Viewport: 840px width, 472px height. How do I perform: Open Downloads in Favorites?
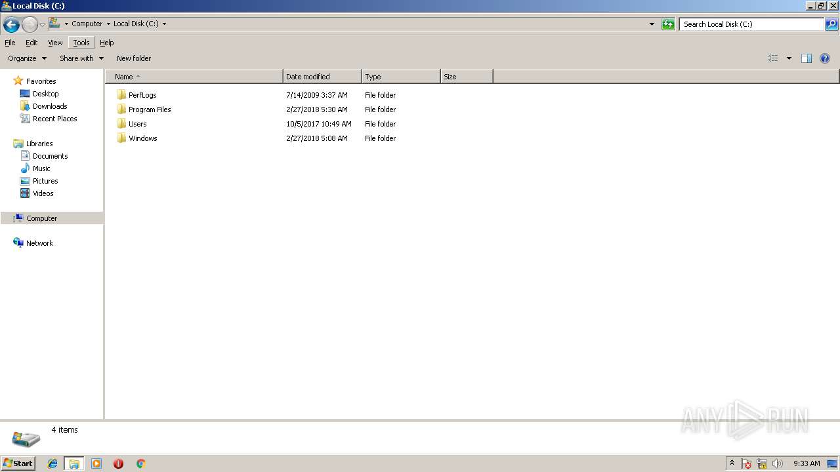pyautogui.click(x=50, y=106)
